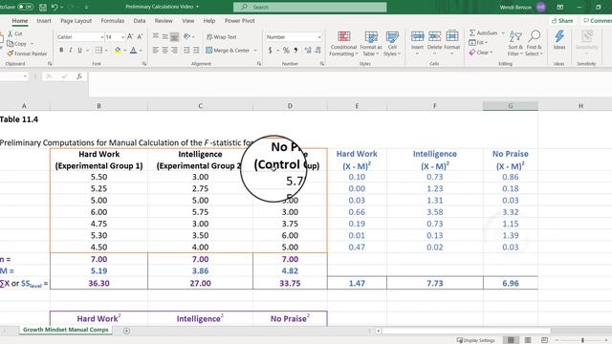Open Conditional Formatting menu
This screenshot has width=612, height=344.
pos(343,43)
